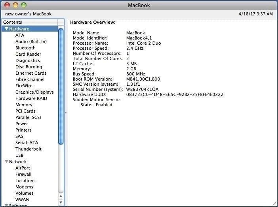The width and height of the screenshot is (278, 207).
Task: Click the scroll down arrow in the sidebar
Action: click(x=61, y=202)
